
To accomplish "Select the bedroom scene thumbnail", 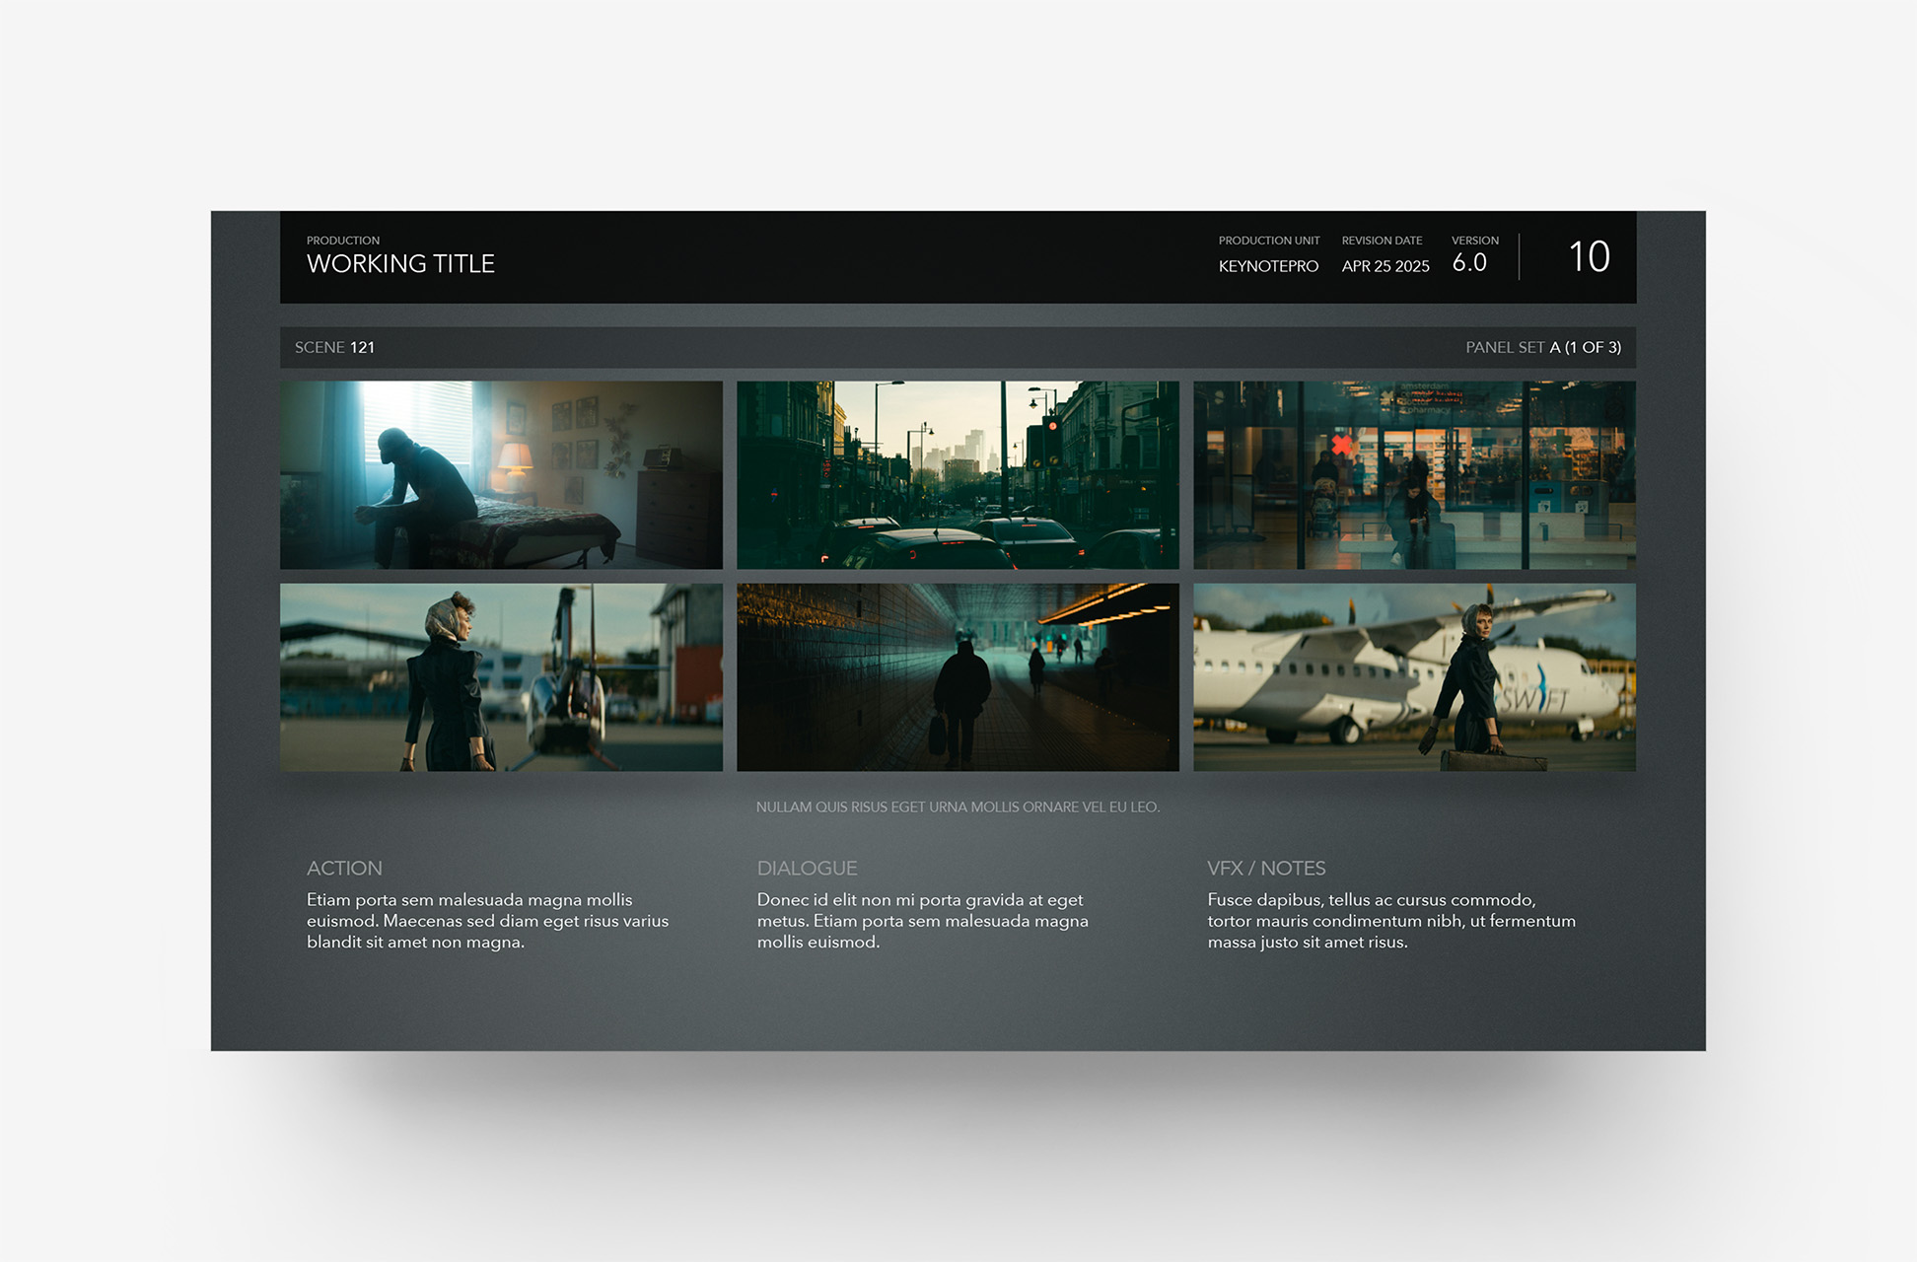I will point(501,474).
